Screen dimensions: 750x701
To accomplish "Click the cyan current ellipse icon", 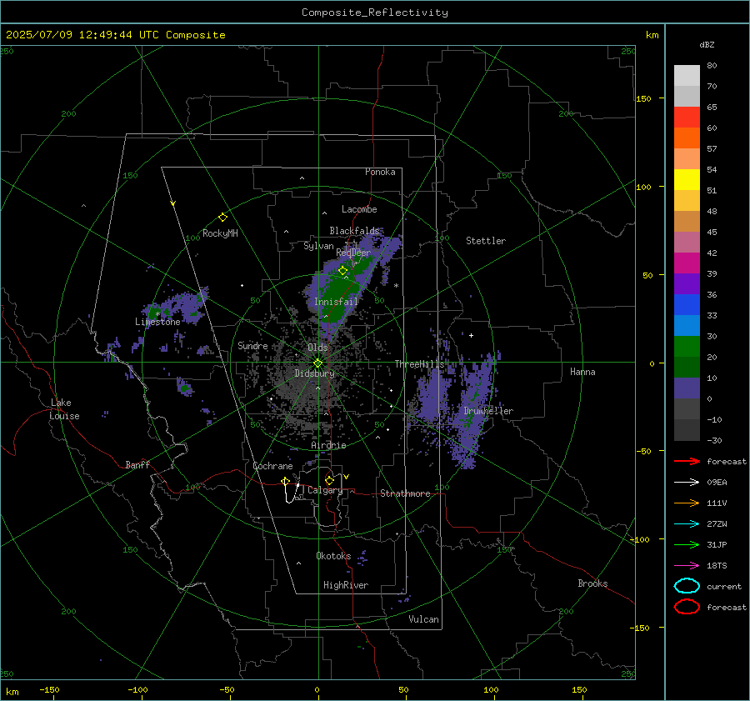I will [x=687, y=586].
